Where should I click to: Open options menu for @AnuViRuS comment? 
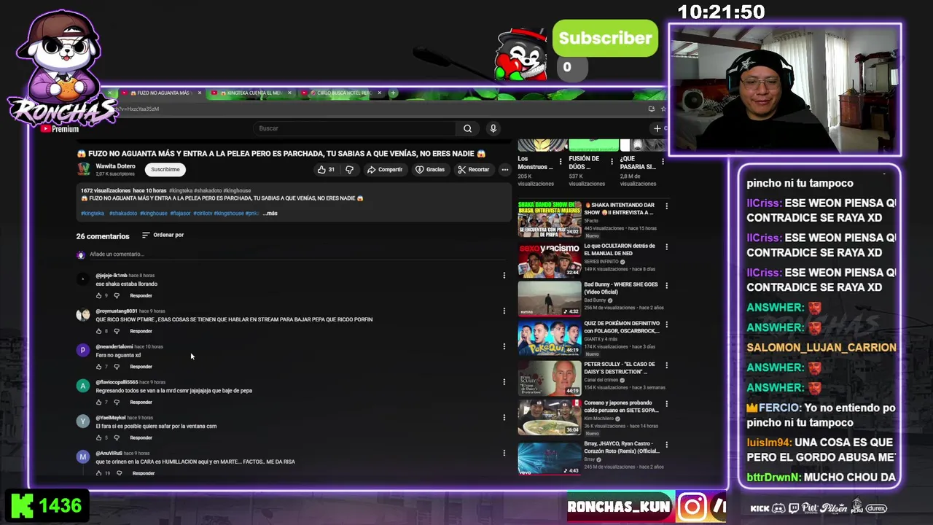(x=504, y=453)
